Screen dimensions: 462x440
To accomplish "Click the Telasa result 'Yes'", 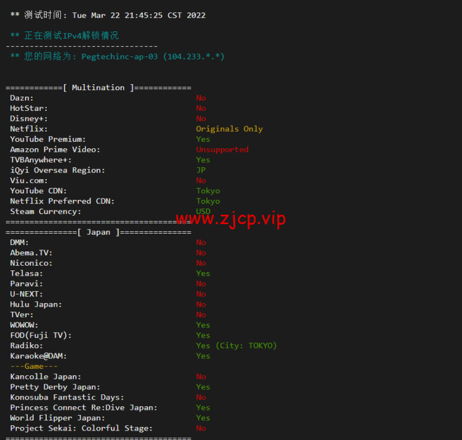I will [203, 273].
